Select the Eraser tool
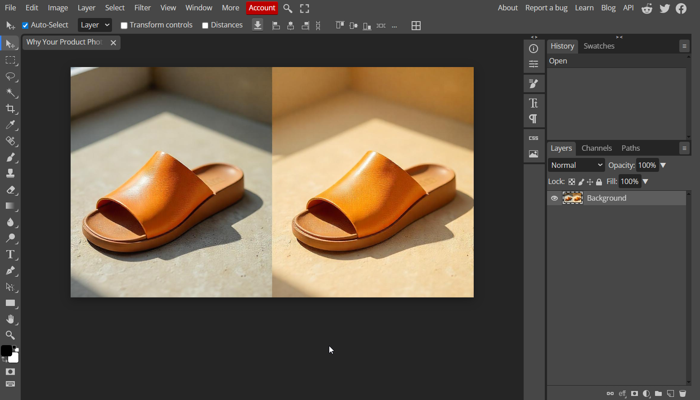 tap(11, 189)
